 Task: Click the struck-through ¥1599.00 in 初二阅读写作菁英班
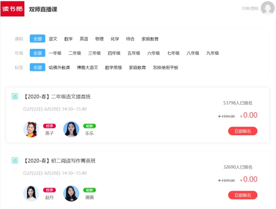point(227,181)
